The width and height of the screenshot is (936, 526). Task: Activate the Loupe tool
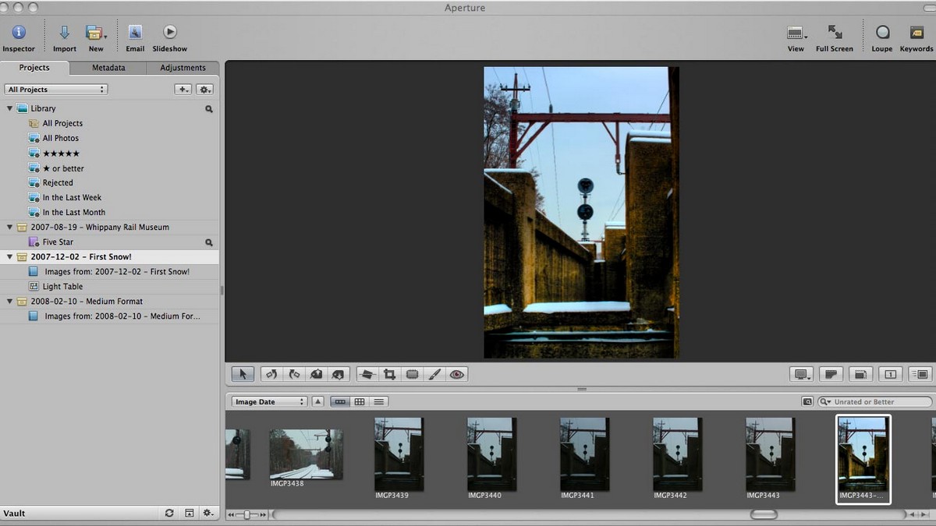(882, 33)
